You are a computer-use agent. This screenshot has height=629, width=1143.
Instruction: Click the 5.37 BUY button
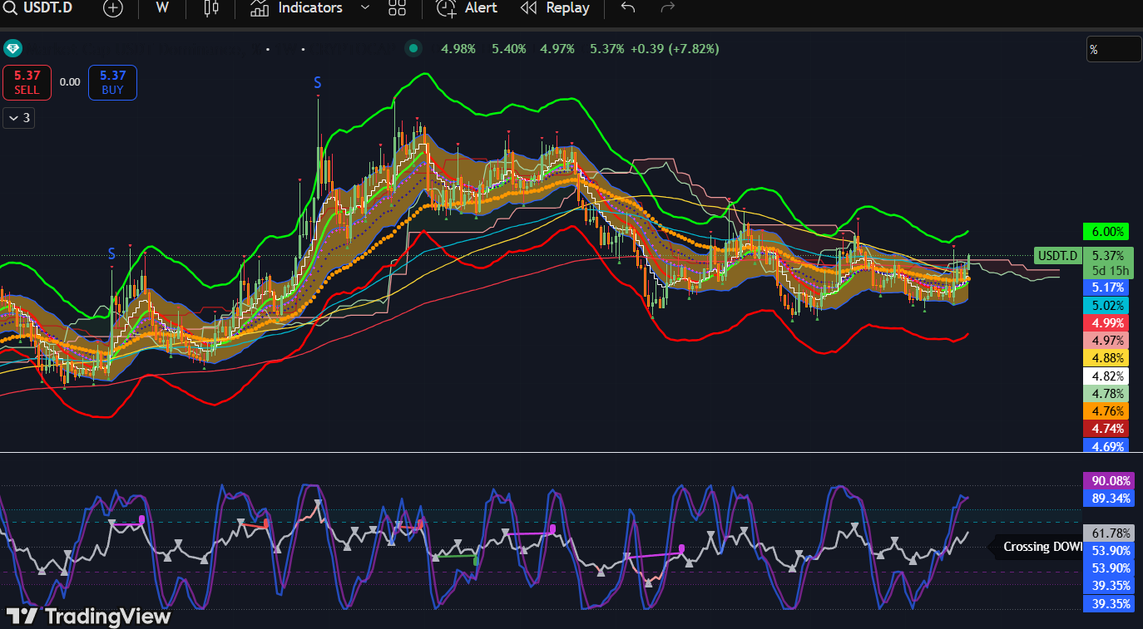point(112,82)
